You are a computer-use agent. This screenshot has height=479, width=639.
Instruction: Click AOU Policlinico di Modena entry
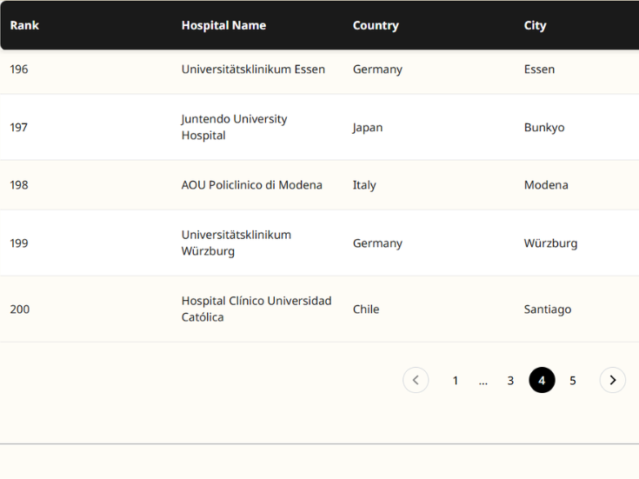coord(251,185)
